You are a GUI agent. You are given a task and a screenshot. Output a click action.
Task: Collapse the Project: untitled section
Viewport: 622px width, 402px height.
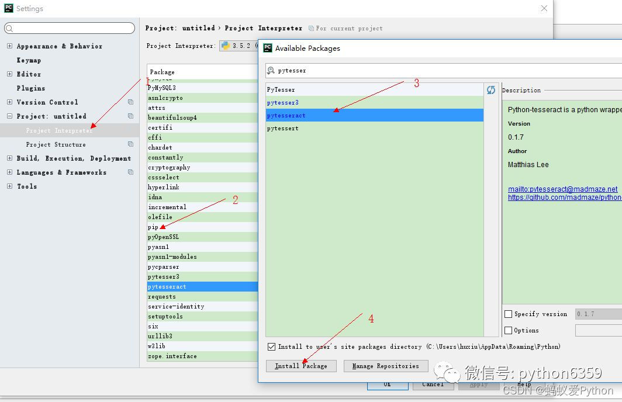9,116
